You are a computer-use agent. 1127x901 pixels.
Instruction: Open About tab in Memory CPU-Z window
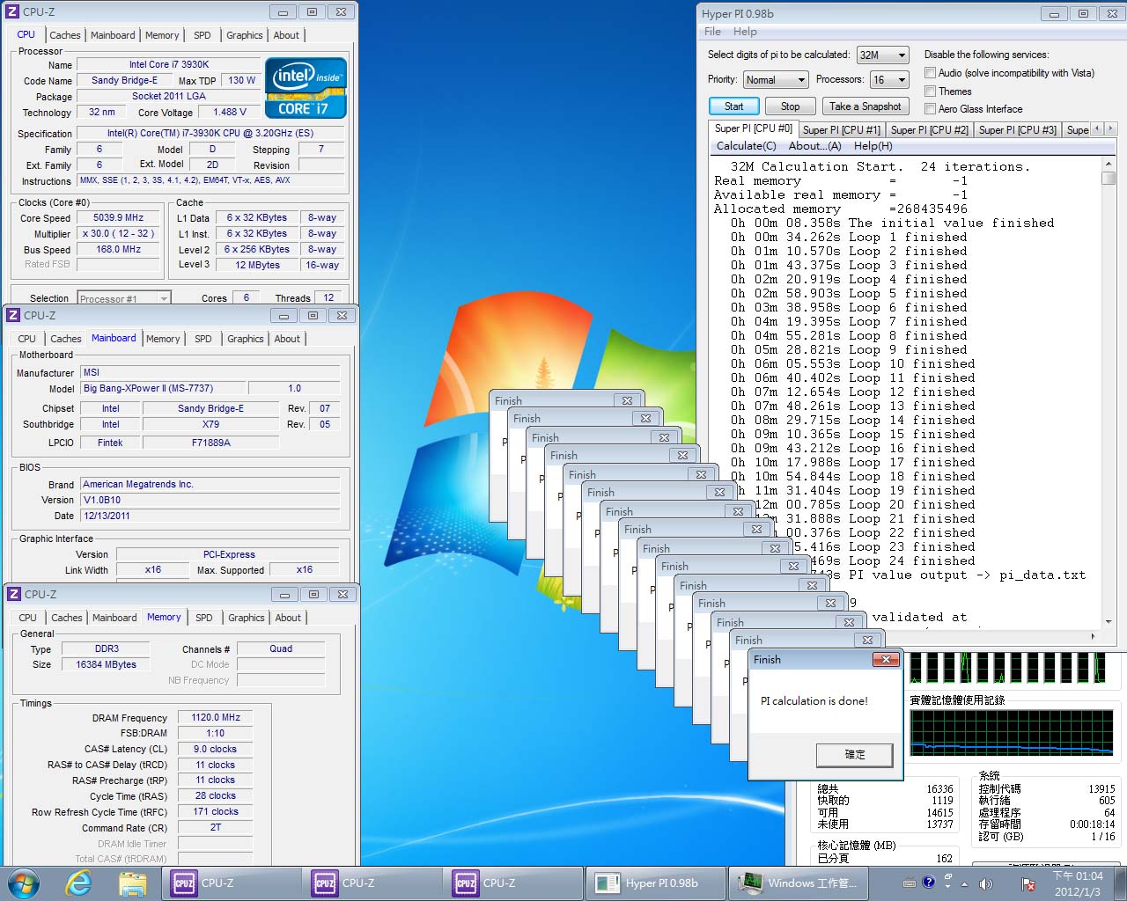point(288,618)
